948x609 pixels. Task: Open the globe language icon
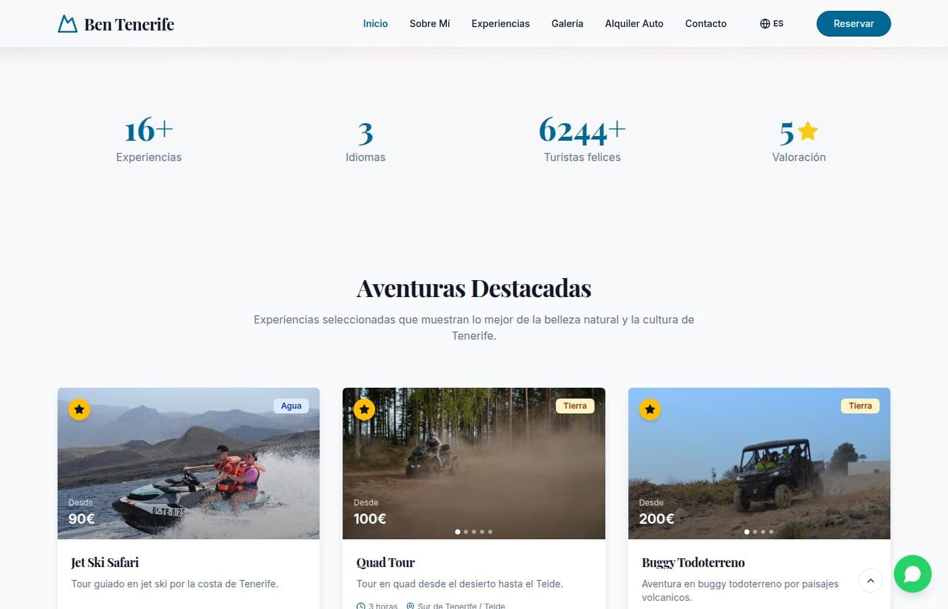(x=764, y=23)
